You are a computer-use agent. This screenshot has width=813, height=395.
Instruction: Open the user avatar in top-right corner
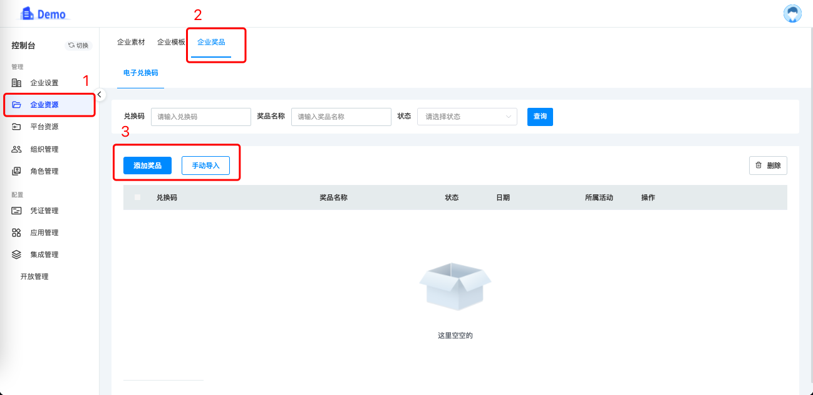tap(792, 14)
